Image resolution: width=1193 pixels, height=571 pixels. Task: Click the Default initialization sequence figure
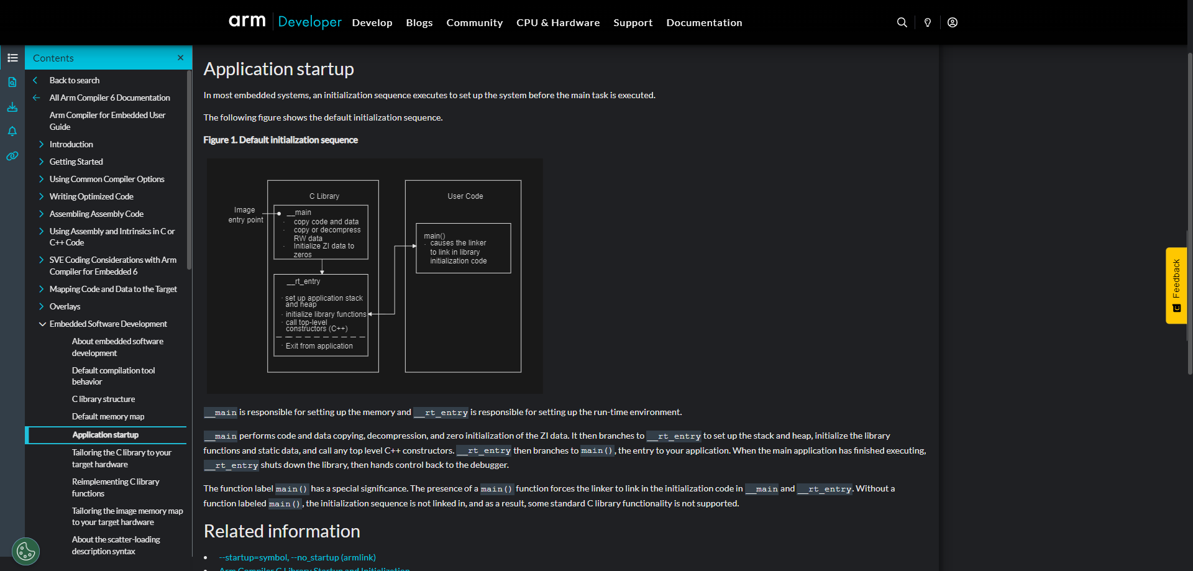point(375,276)
